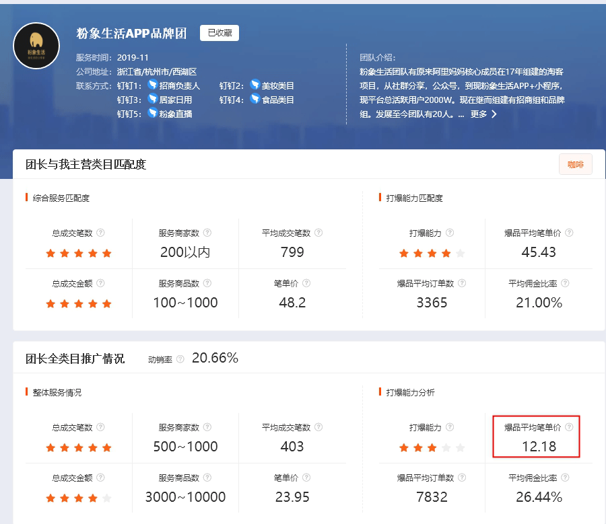Click help icon beside 服务商家数 in 整体服务情况

point(207,428)
